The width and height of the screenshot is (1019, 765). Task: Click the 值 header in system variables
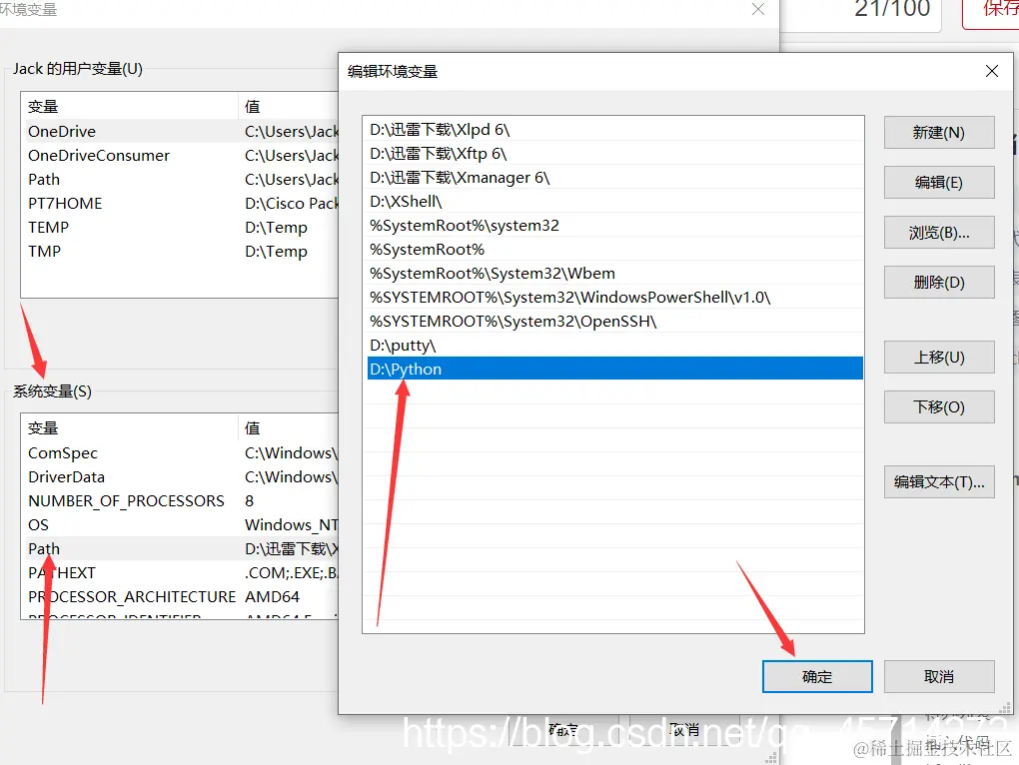pos(289,428)
